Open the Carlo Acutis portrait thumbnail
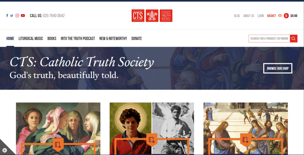Image resolution: width=304 pixels, height=155 pixels. click(131, 128)
